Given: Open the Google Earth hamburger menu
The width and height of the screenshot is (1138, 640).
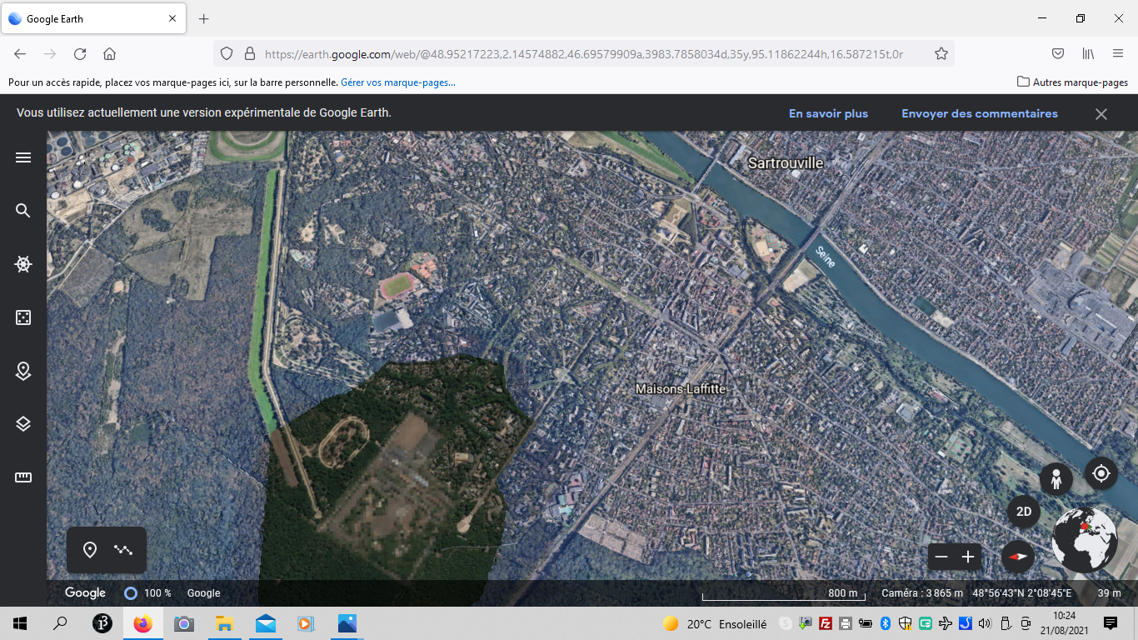Looking at the screenshot, I should point(23,157).
